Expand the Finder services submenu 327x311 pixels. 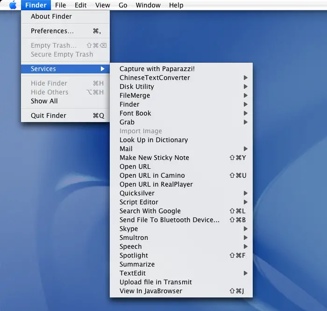pyautogui.click(x=181, y=104)
